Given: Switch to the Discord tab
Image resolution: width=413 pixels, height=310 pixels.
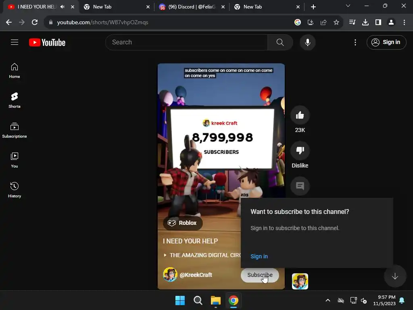Looking at the screenshot, I should (x=192, y=7).
